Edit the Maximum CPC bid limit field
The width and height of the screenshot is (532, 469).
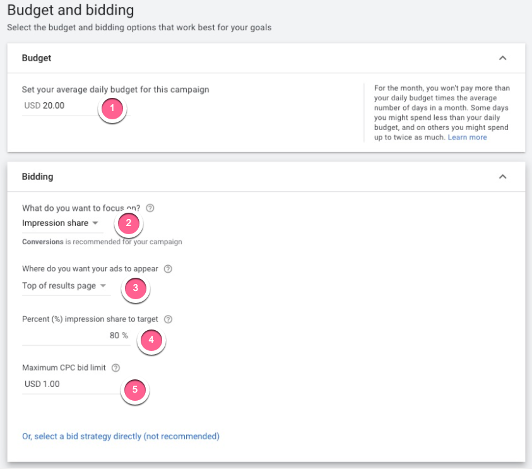(69, 384)
